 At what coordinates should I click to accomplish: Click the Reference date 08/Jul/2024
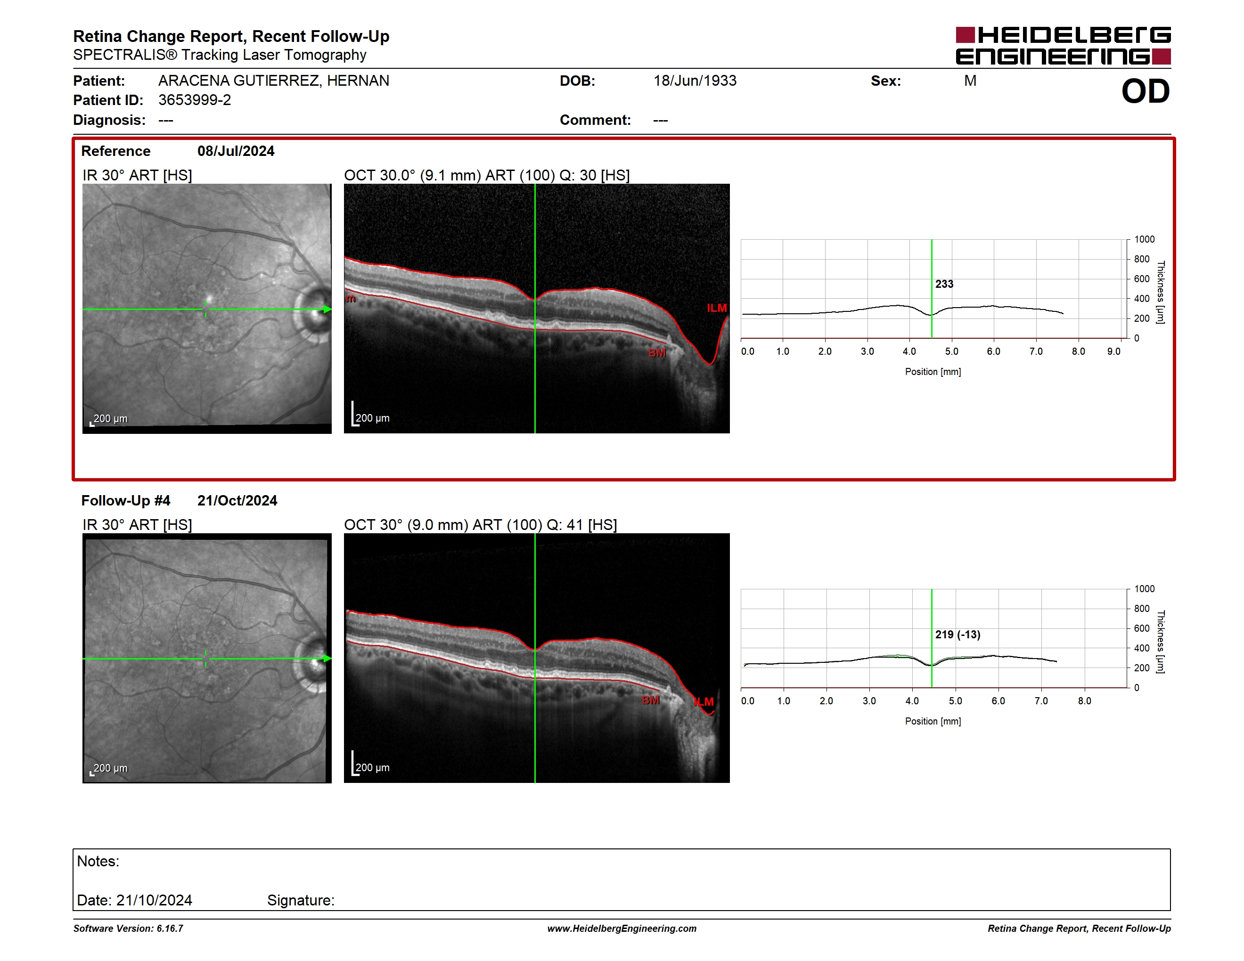(x=236, y=151)
